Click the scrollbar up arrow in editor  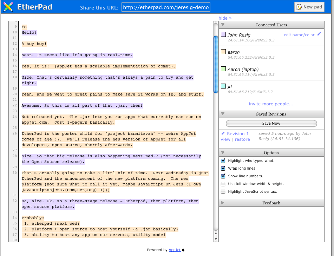coord(216,233)
